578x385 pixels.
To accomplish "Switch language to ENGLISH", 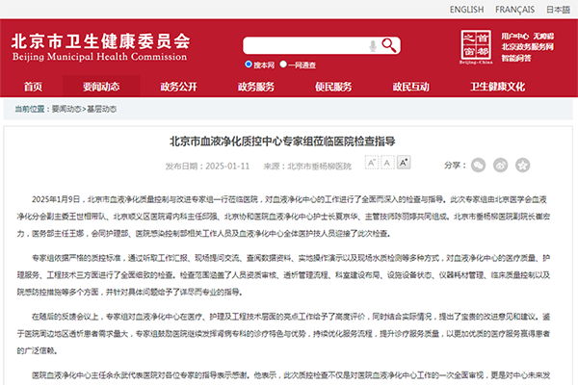I will pyautogui.click(x=466, y=10).
